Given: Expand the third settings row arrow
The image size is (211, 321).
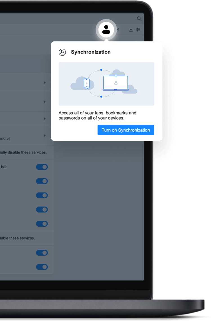Looking at the screenshot, I should (x=45, y=119).
